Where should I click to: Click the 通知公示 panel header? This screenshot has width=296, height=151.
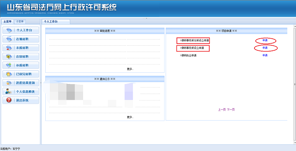[105, 79]
